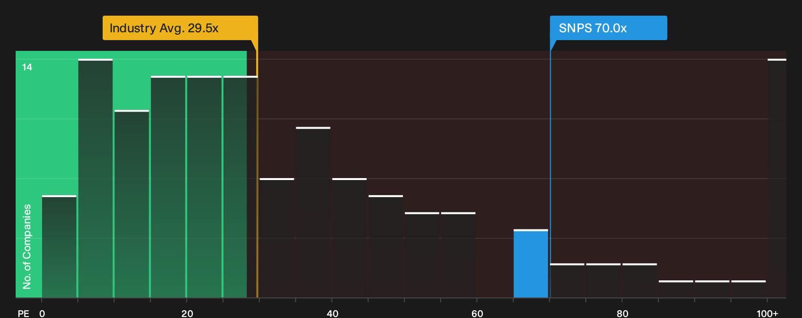The width and height of the screenshot is (802, 318).
Task: Click the bar for PE 35-40
Action: coord(313,212)
